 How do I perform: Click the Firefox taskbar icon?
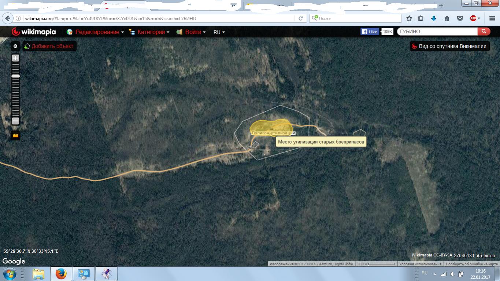coord(61,274)
